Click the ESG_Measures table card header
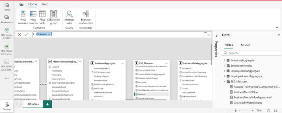The width and height of the screenshot is (282, 113). tap(152, 63)
